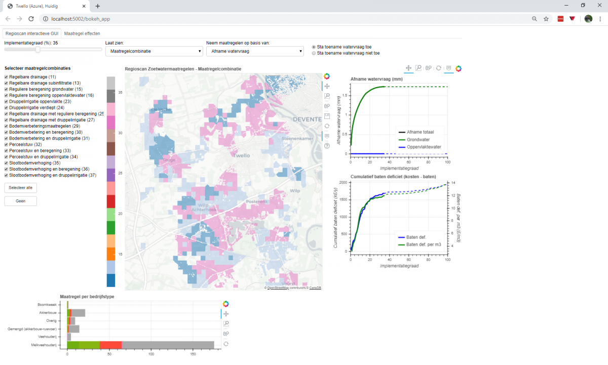608x365 pixels.
Task: Toggle Perceelstuw (32) checkbox
Action: [x=6, y=144]
